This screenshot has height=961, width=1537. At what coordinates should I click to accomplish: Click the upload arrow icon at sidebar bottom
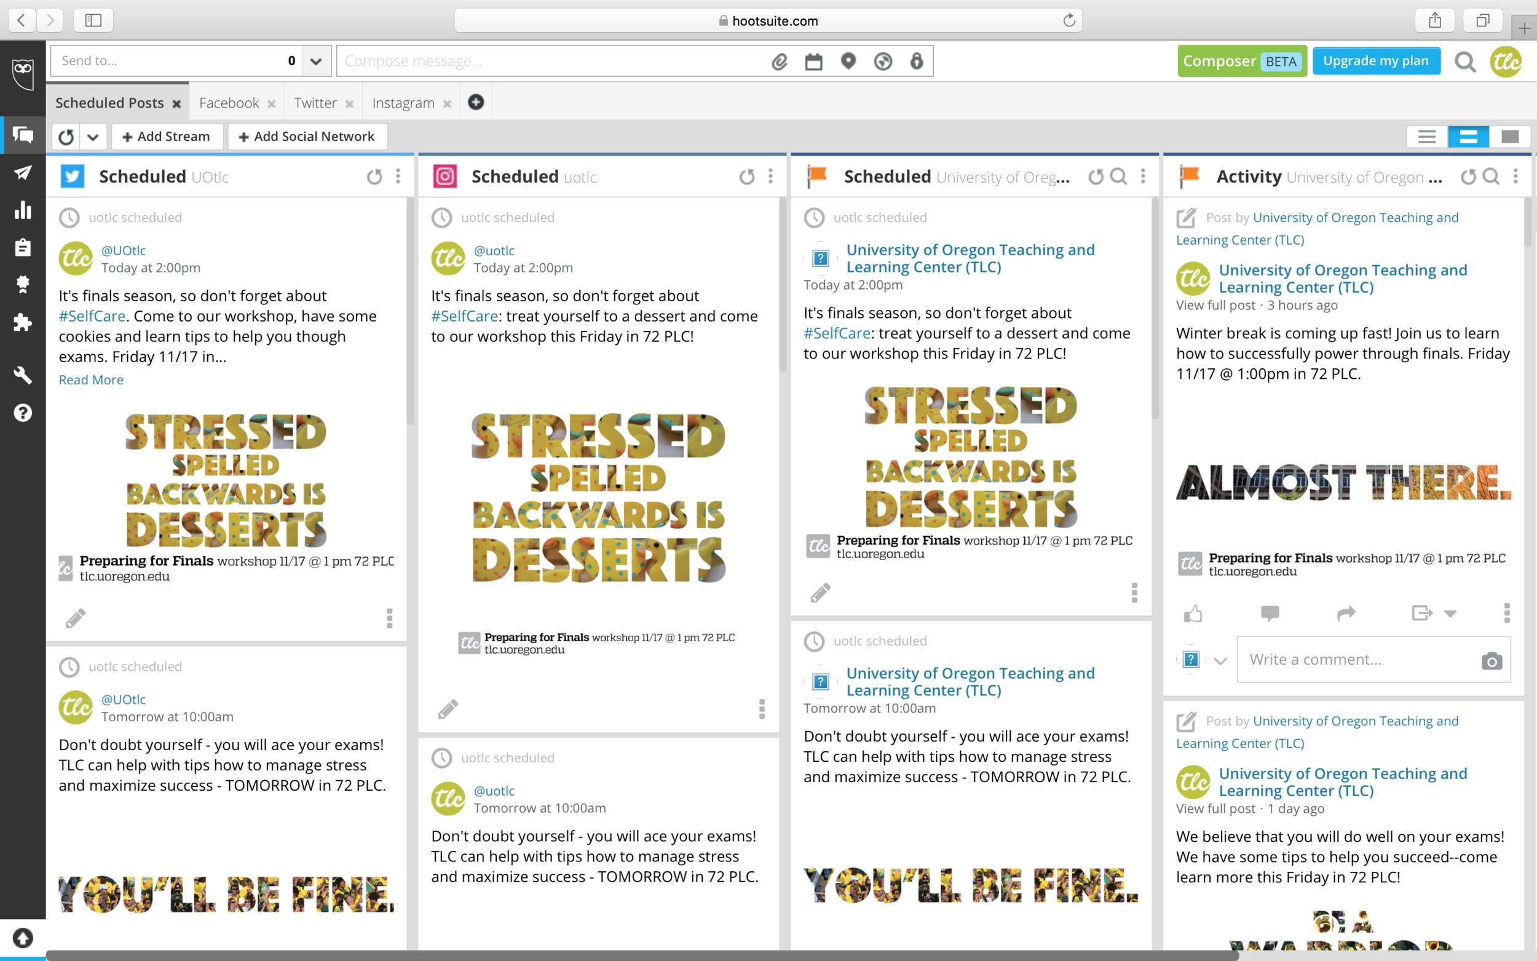click(23, 938)
